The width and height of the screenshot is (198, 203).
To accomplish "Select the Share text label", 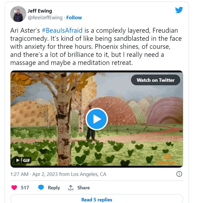I will coord(84,187).
